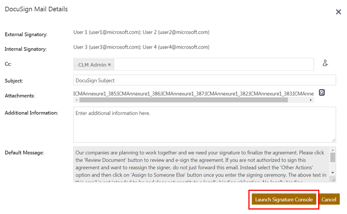Click the Default Message scroll down arrow
Viewport: 347px width, 214px height.
click(x=333, y=173)
